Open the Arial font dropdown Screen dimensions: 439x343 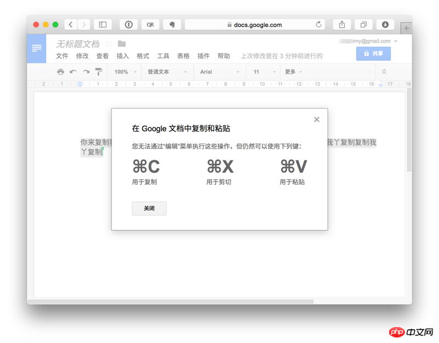point(219,72)
